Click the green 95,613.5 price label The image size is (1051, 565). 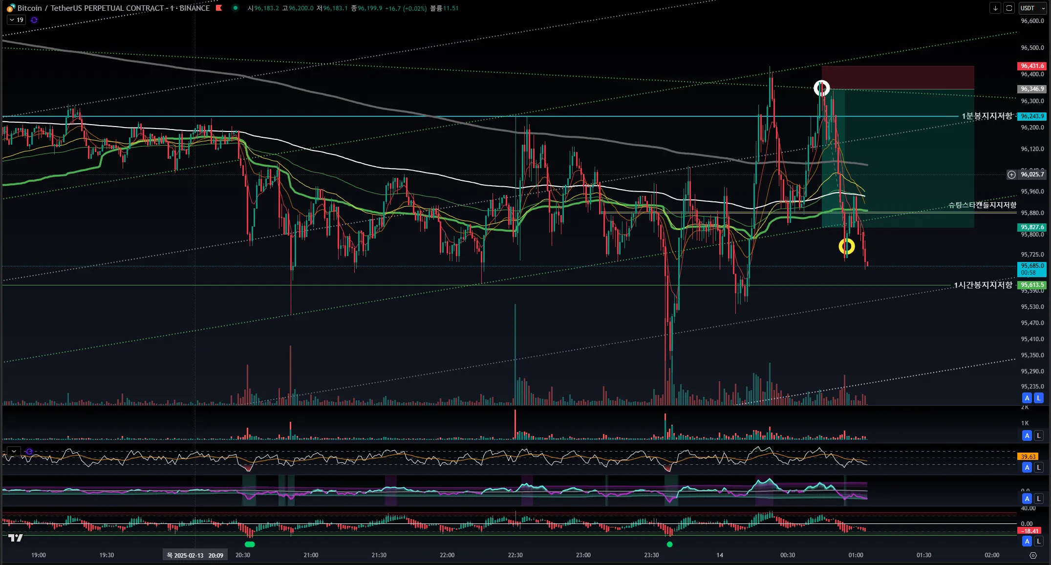click(1032, 285)
